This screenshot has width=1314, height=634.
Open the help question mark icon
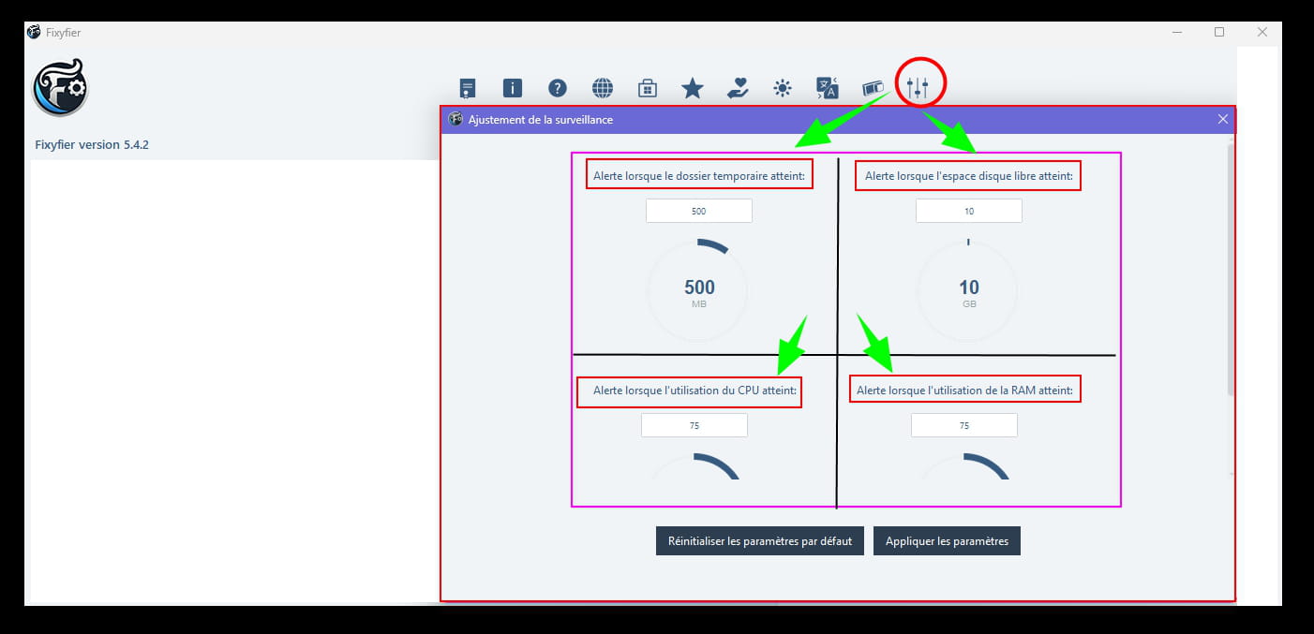[x=558, y=88]
